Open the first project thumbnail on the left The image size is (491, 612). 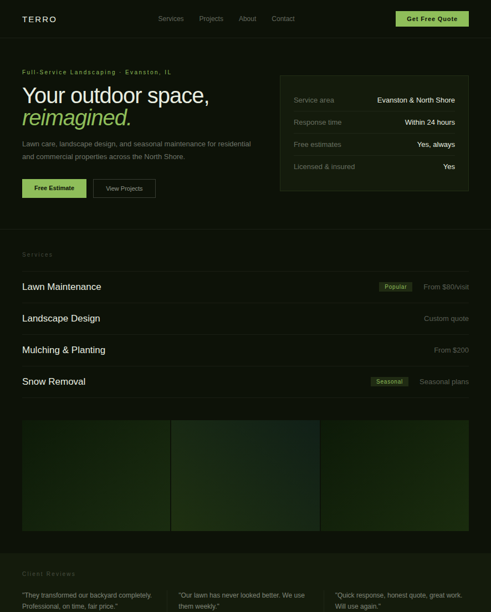96,476
